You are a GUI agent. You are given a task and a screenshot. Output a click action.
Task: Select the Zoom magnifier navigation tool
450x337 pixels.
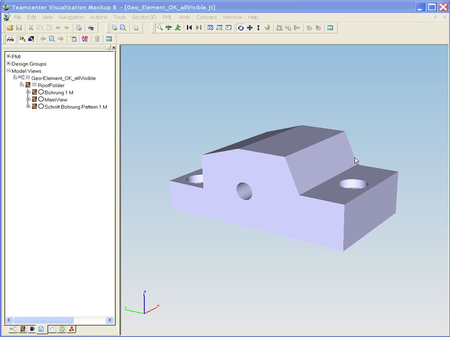pos(160,28)
